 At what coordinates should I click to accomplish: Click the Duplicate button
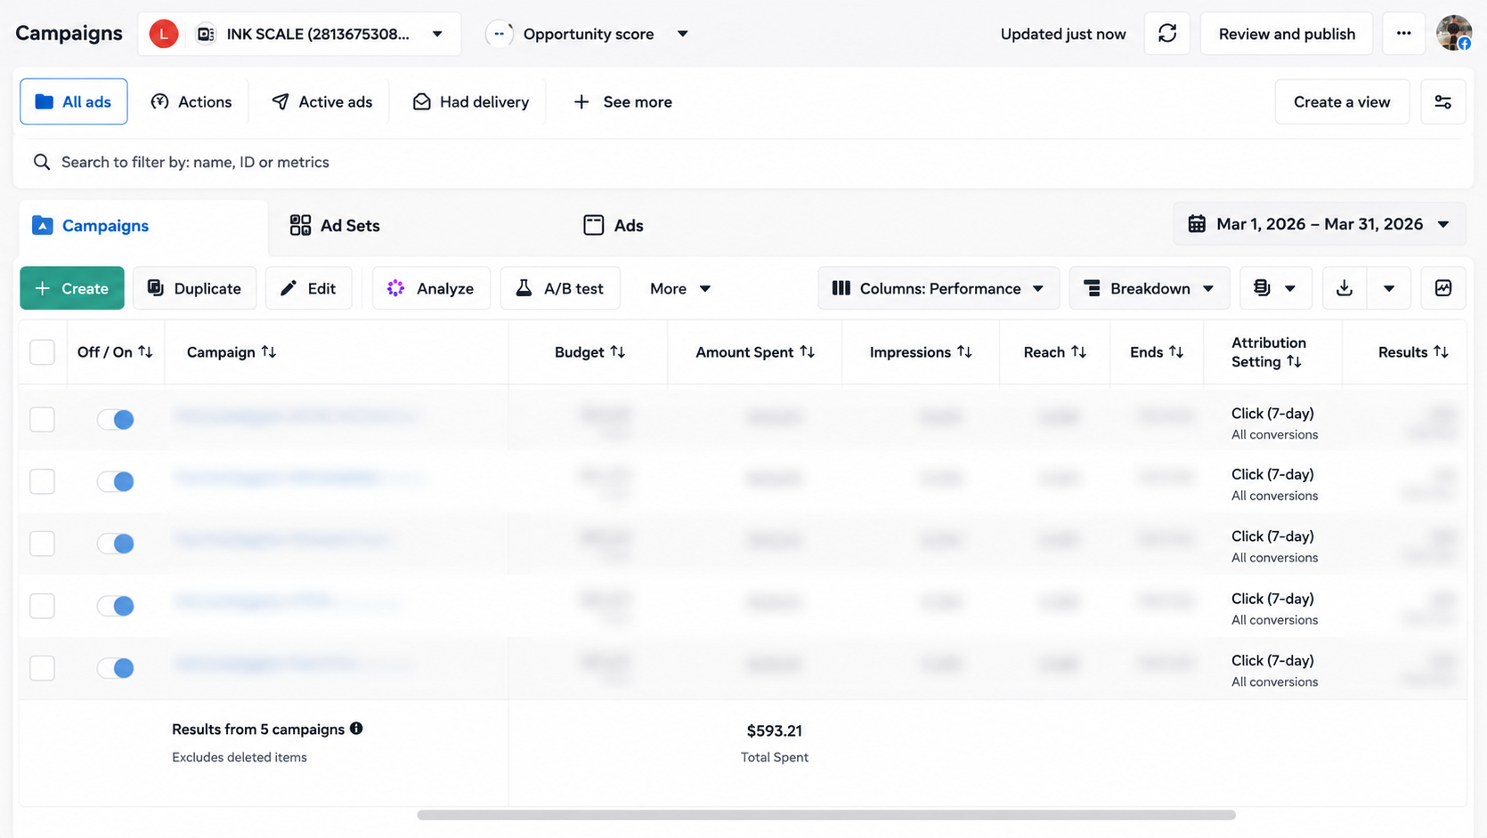point(194,288)
